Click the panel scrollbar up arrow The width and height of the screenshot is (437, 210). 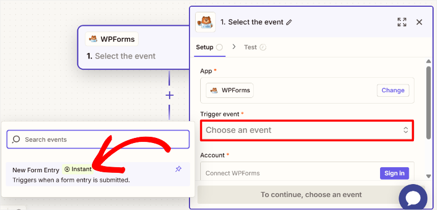point(429,62)
